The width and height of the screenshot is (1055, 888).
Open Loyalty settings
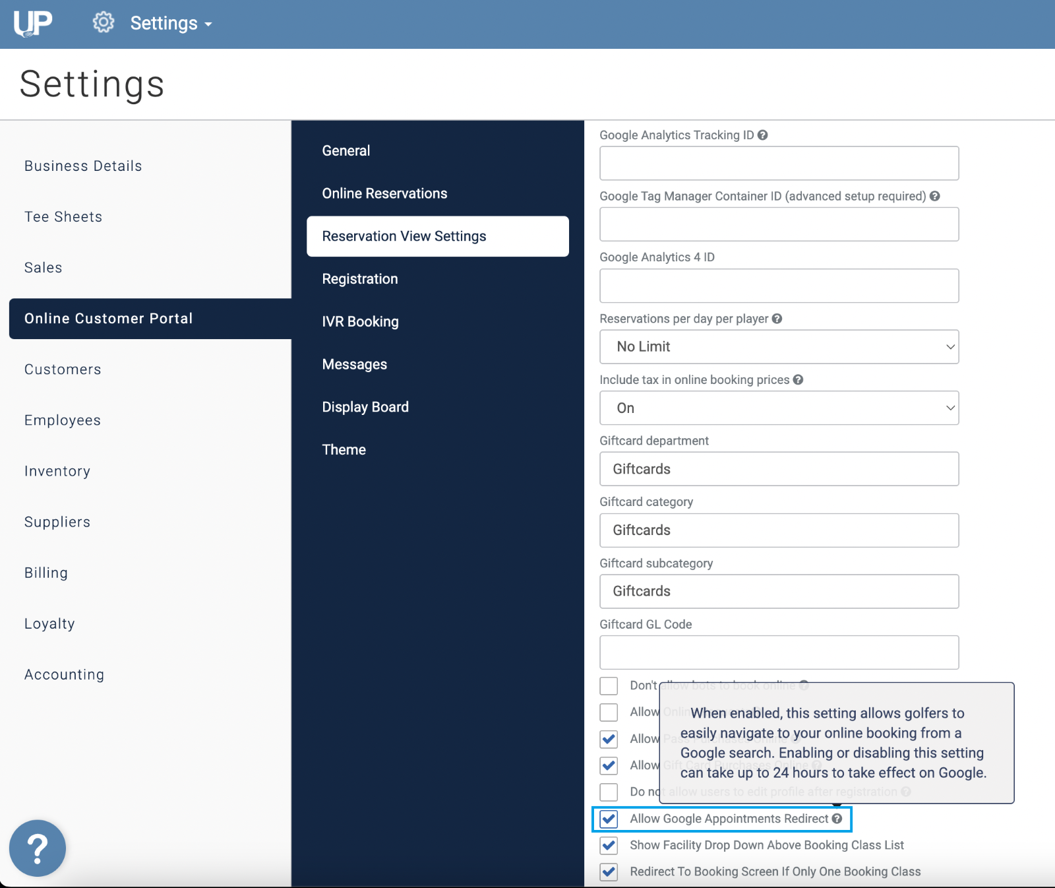point(49,623)
